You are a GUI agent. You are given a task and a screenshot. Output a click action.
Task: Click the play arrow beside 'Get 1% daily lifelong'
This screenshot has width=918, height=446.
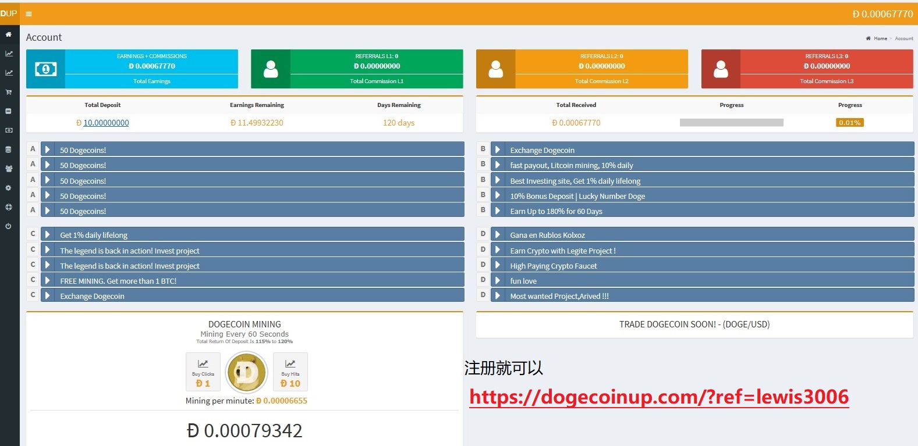[x=47, y=234]
